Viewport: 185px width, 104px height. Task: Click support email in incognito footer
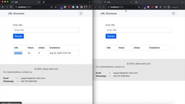point(125,73)
